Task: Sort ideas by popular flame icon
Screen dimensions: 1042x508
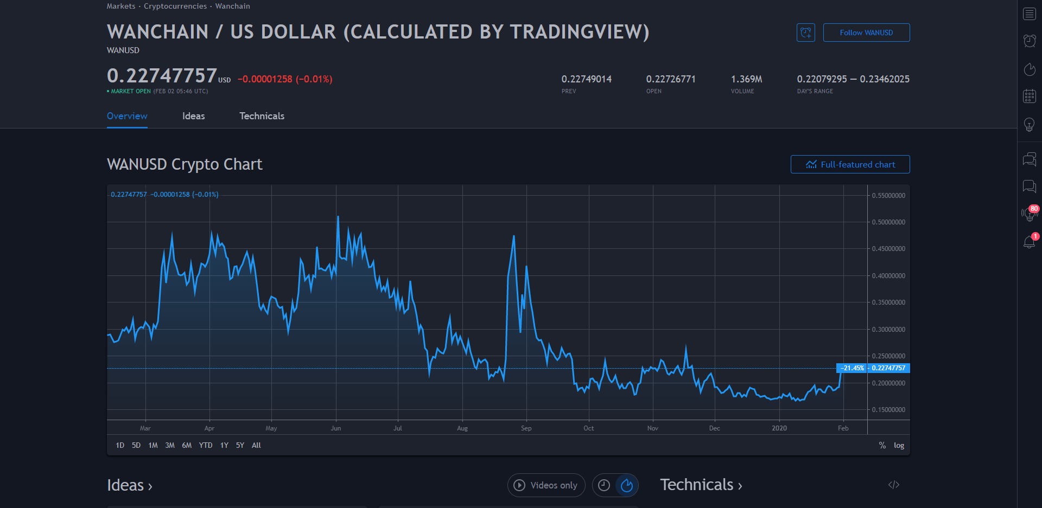Action: 627,485
